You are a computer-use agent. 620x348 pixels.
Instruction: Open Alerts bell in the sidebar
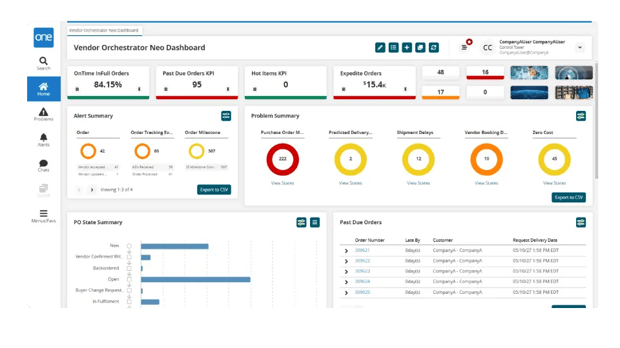pos(43,140)
